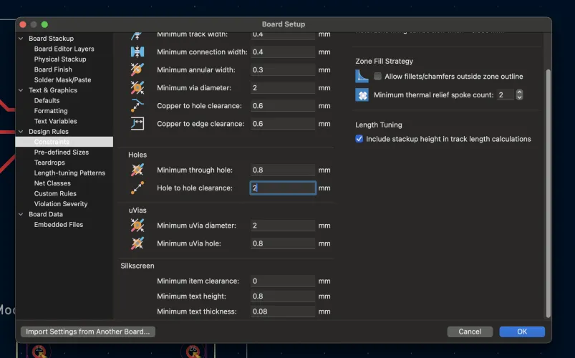Click the hole to hole clearance icon
The height and width of the screenshot is (358, 575).
point(137,188)
